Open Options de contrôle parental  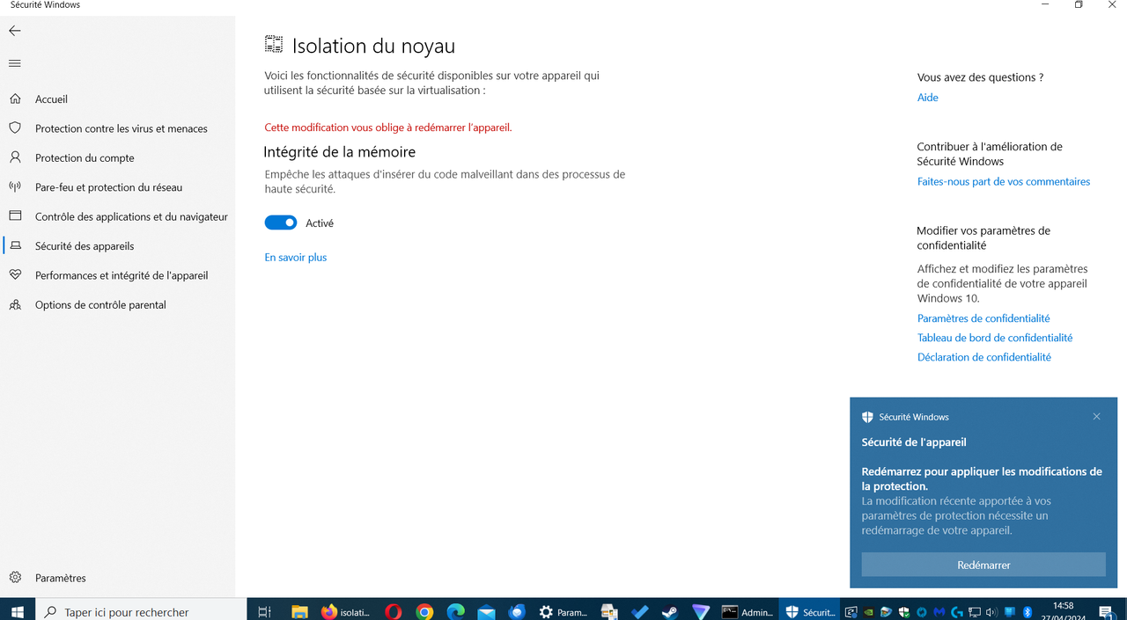click(x=100, y=305)
